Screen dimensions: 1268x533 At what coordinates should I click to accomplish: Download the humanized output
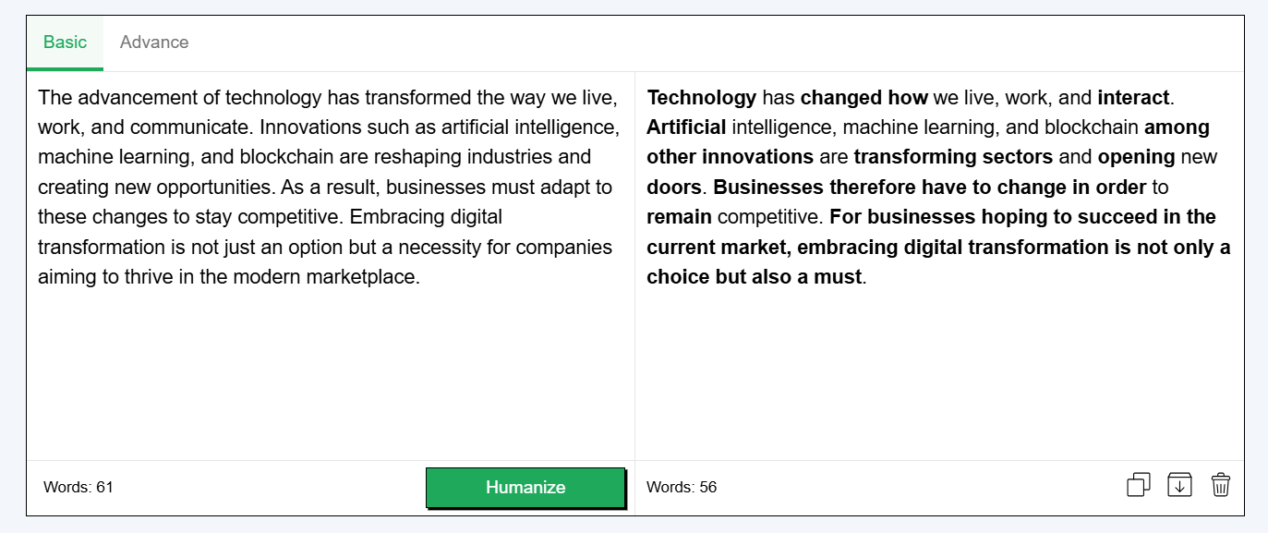pyautogui.click(x=1180, y=485)
